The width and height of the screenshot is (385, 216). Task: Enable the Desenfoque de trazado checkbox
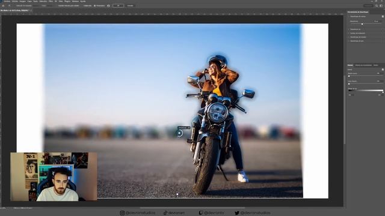coord(383,37)
